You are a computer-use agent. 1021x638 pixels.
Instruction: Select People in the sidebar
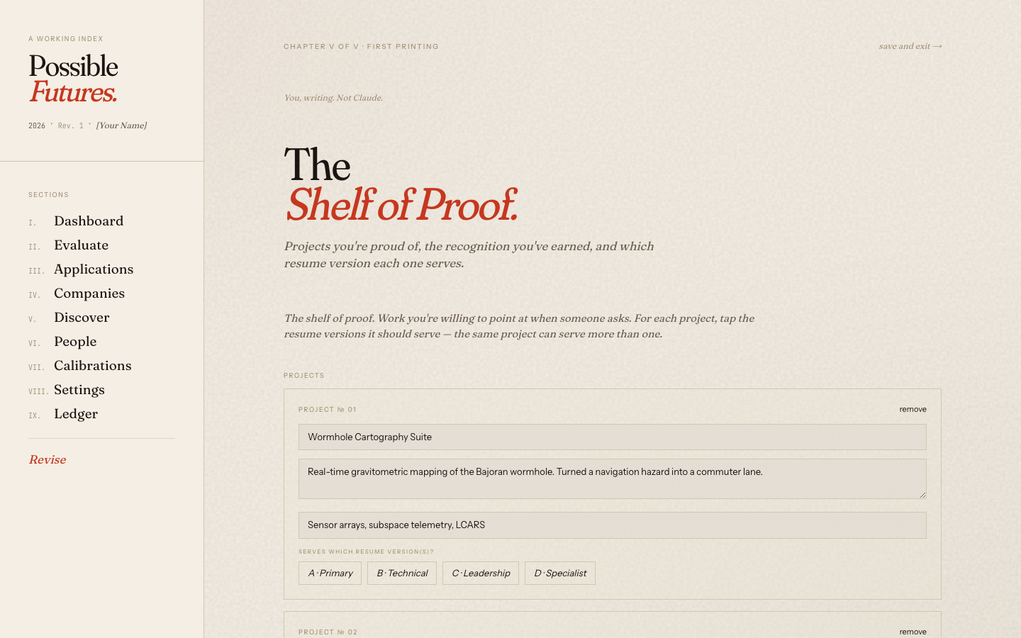pos(75,342)
